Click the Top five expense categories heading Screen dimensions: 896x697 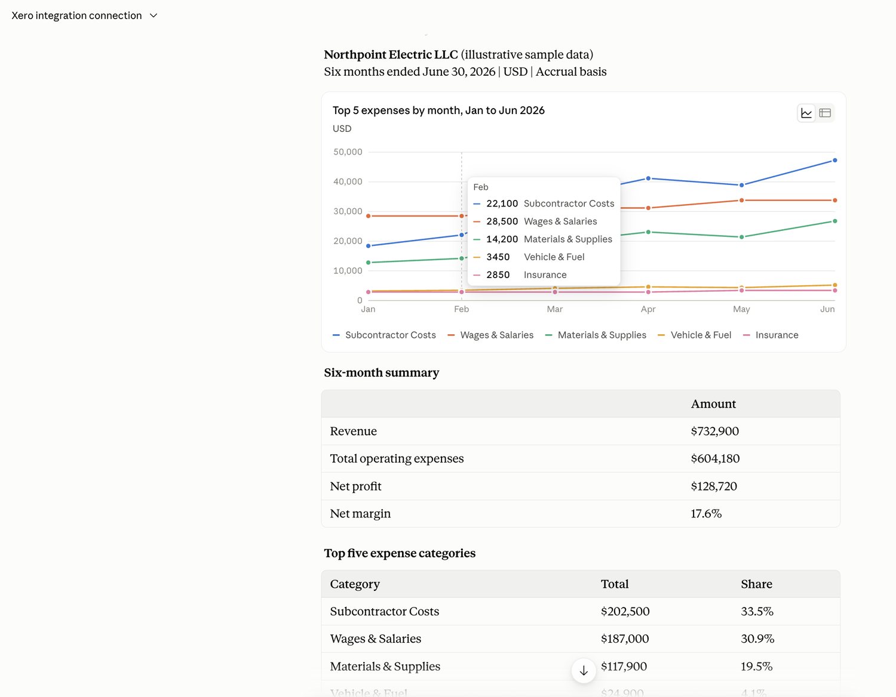pyautogui.click(x=400, y=553)
